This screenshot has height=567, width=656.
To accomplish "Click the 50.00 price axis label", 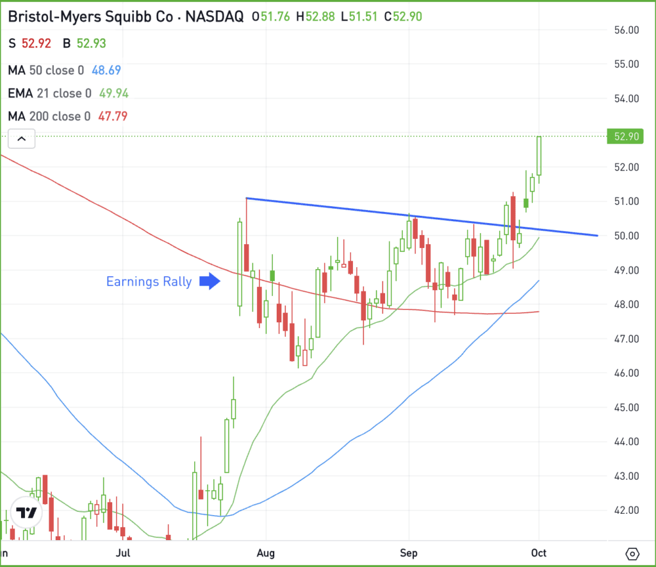I will pos(627,236).
